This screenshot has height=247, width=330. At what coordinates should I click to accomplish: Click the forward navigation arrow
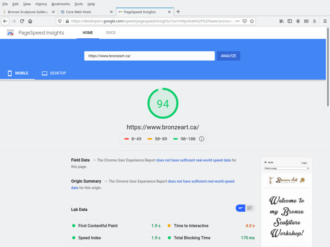coord(14,21)
